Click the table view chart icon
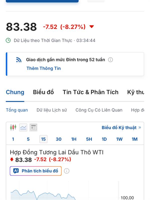This screenshot has width=150, height=200. 33,127
